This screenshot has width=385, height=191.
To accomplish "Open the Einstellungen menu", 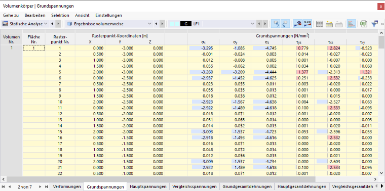I will point(108,15).
